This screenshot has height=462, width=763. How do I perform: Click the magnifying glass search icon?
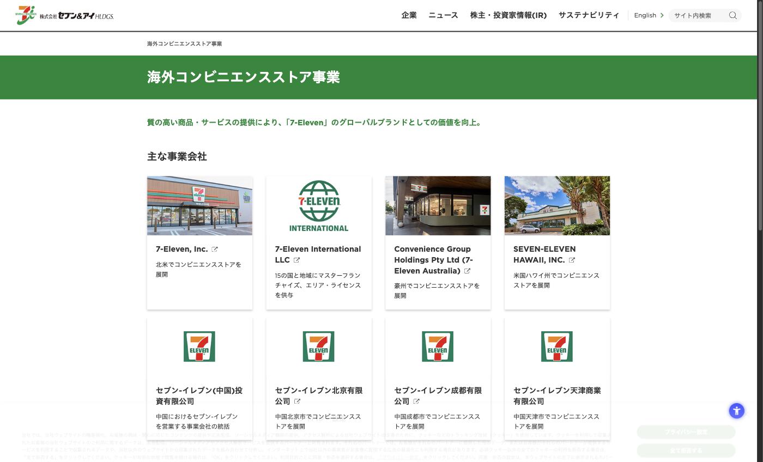pos(733,15)
